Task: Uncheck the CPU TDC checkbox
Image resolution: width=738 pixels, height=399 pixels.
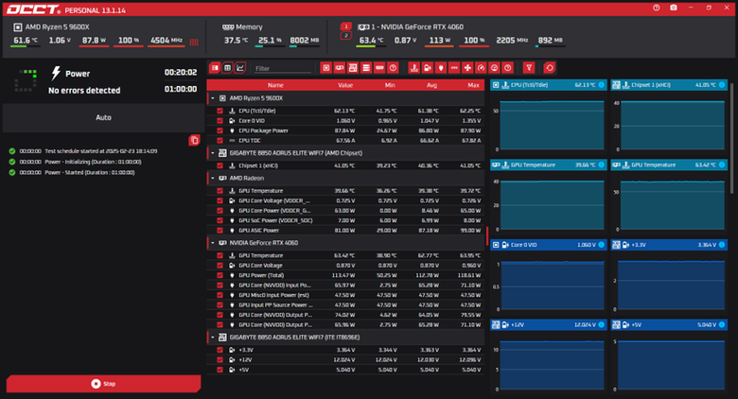Action: click(x=220, y=141)
